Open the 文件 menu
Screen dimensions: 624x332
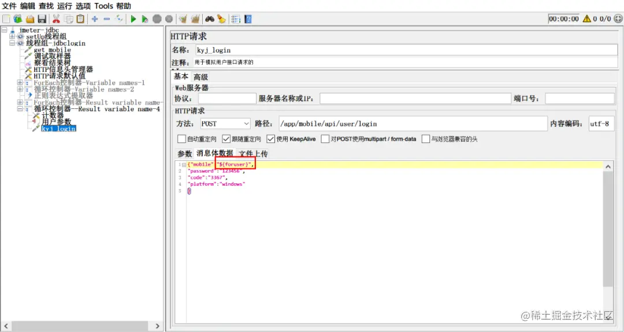(10, 6)
